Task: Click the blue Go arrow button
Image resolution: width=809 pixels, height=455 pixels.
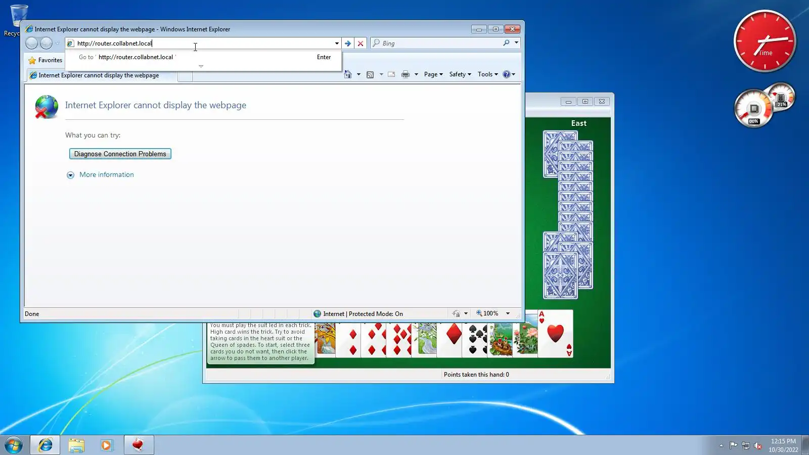Action: click(348, 43)
